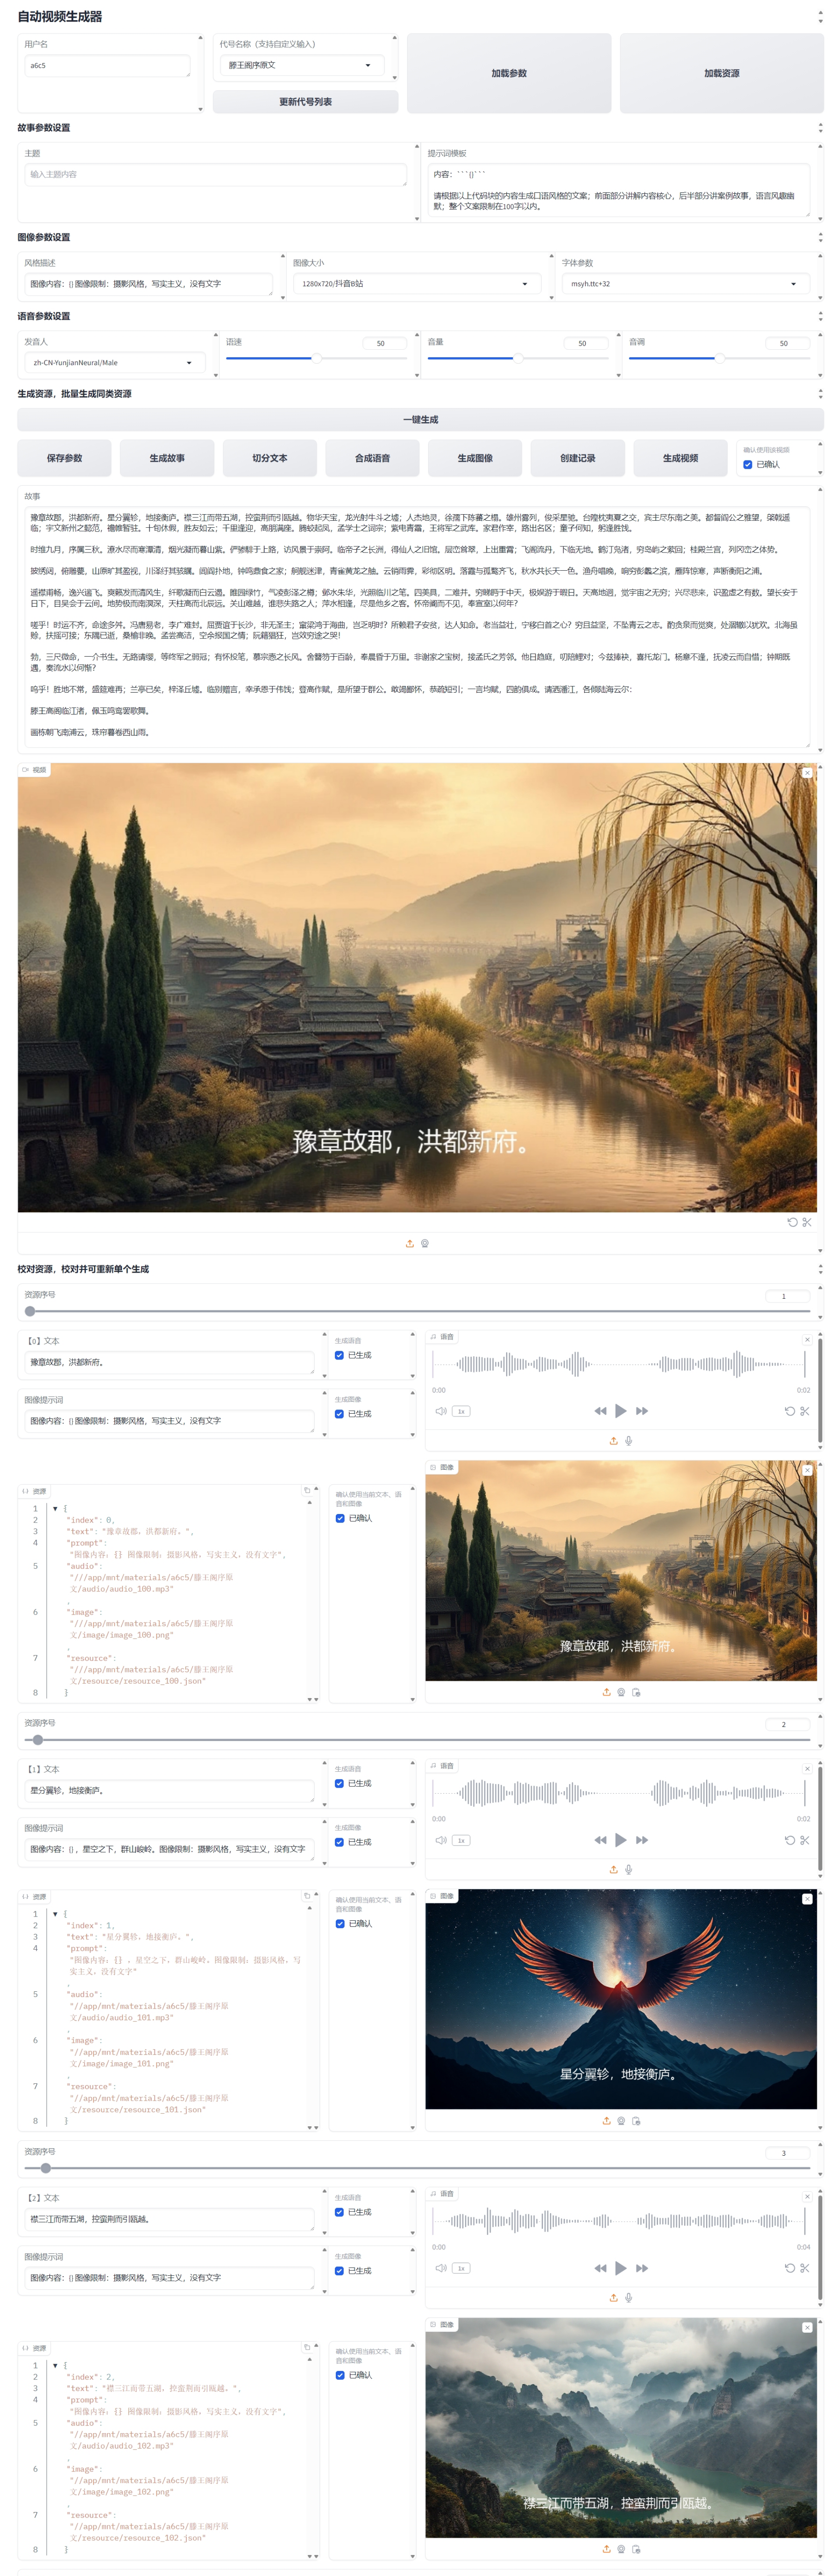Adjust the 音量 volume slider
This screenshot has width=835, height=2576.
518,358
